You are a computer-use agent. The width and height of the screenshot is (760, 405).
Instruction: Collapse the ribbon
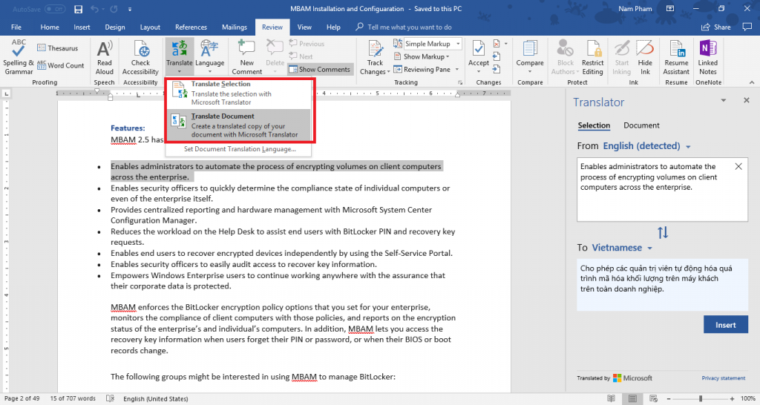coord(752,83)
